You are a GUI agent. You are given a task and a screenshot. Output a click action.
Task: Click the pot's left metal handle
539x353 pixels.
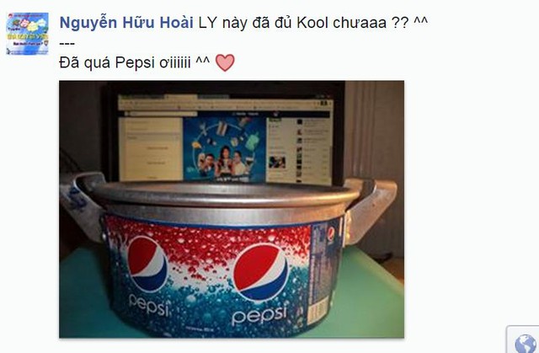[x=82, y=205]
